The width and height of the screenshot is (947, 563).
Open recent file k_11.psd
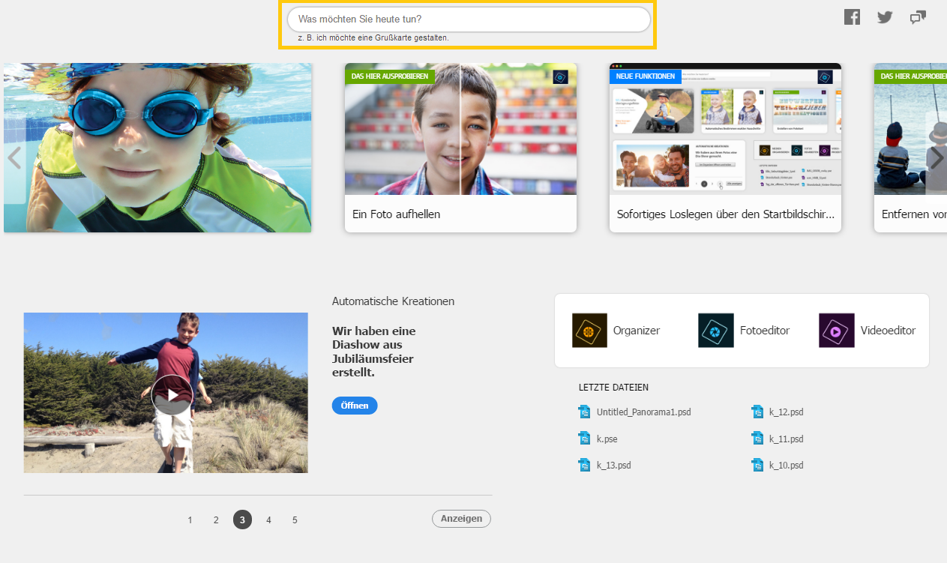[786, 439]
